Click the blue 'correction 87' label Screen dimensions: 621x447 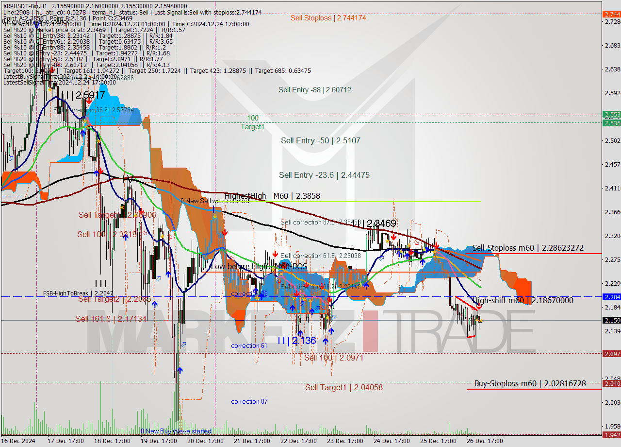click(x=249, y=401)
